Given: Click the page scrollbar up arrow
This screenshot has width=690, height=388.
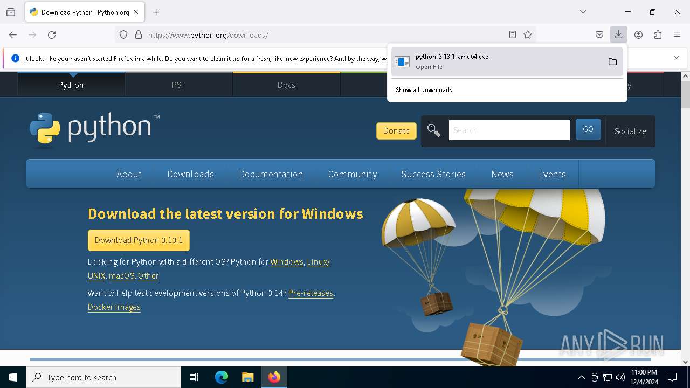Looking at the screenshot, I should (x=685, y=76).
